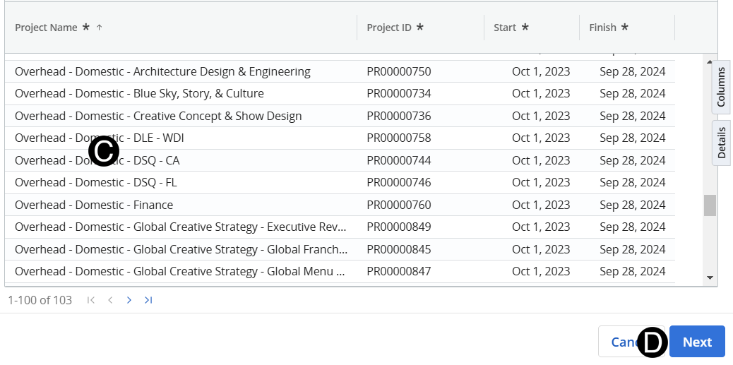Click the Cancel button

coord(618,342)
